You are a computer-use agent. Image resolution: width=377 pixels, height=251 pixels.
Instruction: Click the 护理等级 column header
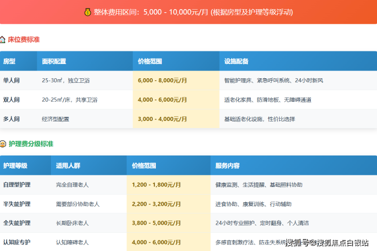(x=15, y=166)
